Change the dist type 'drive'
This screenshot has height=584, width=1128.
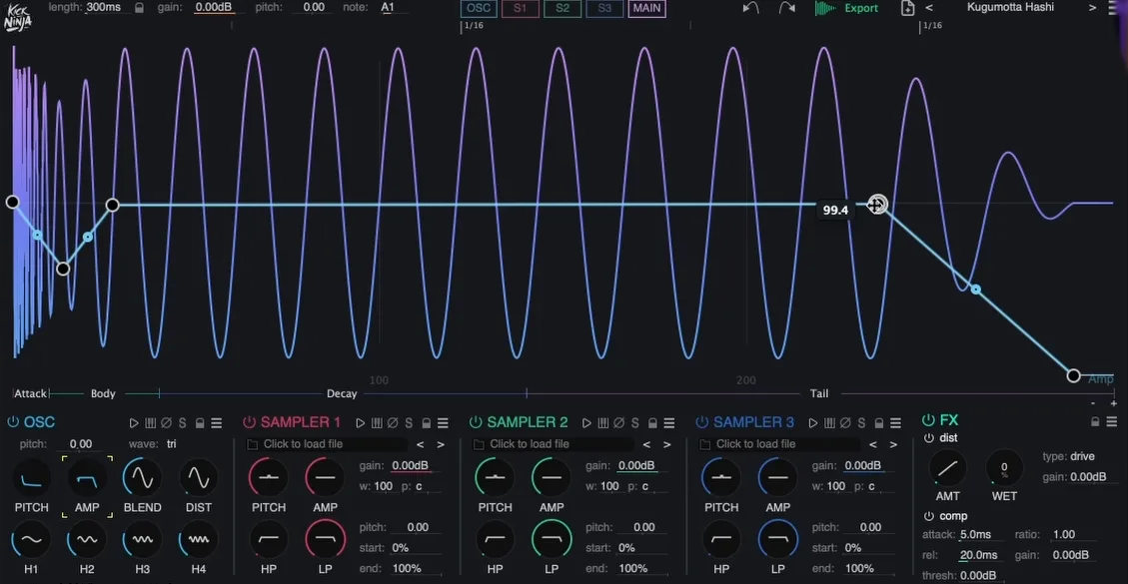pos(1081,456)
